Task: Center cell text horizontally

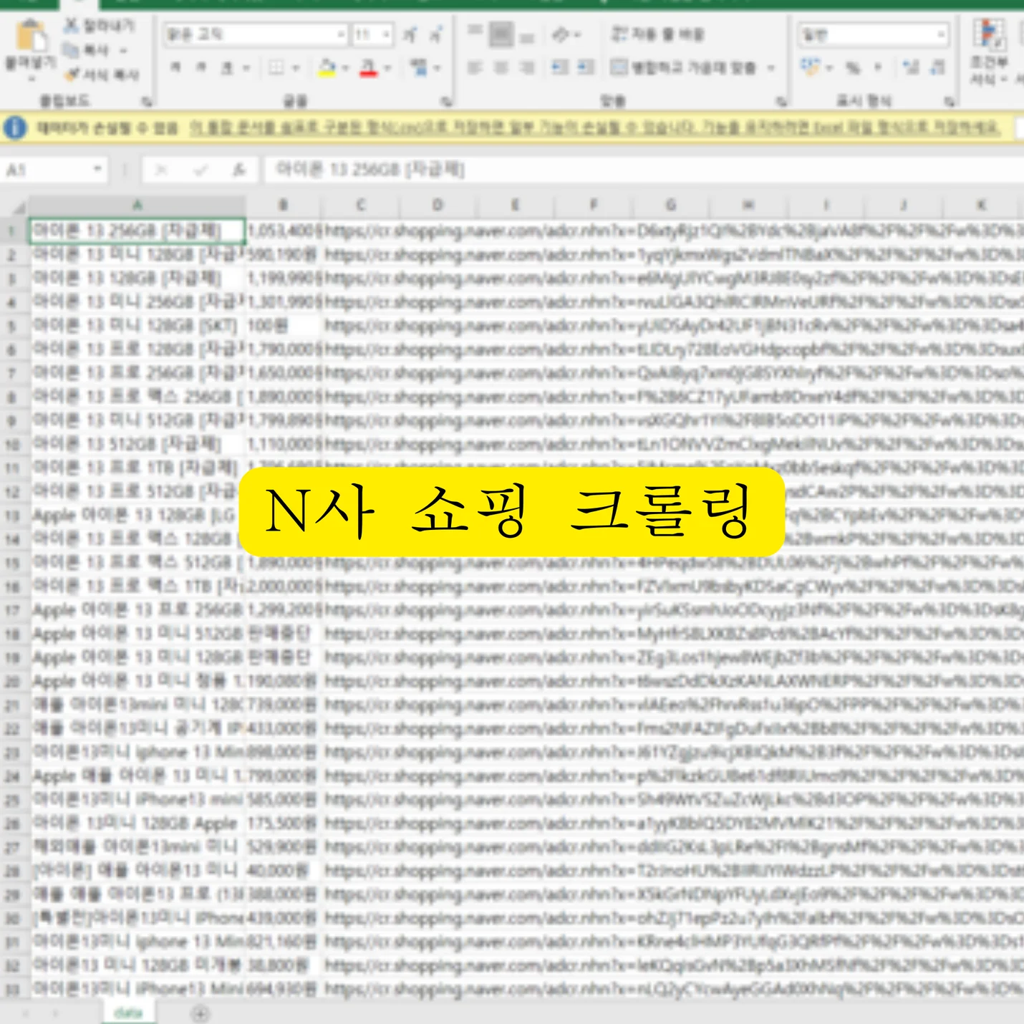Action: (501, 67)
